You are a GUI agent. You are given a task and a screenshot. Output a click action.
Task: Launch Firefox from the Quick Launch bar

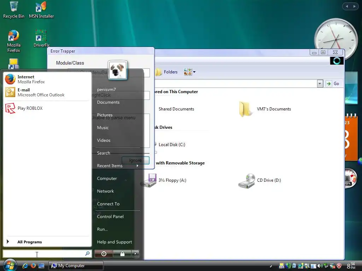(33, 266)
